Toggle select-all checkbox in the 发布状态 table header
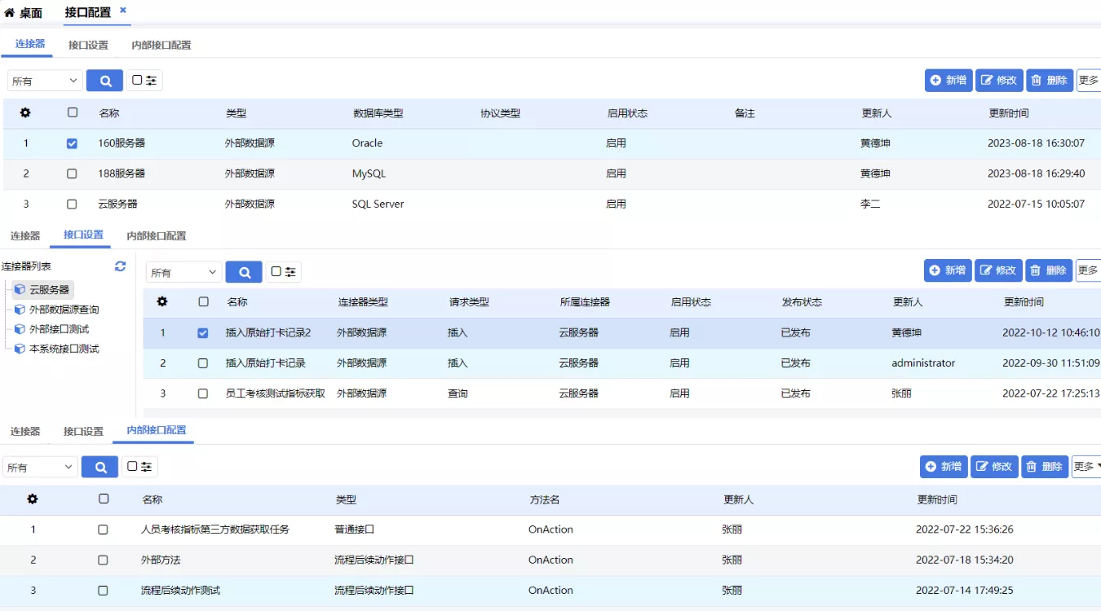 pyautogui.click(x=203, y=301)
